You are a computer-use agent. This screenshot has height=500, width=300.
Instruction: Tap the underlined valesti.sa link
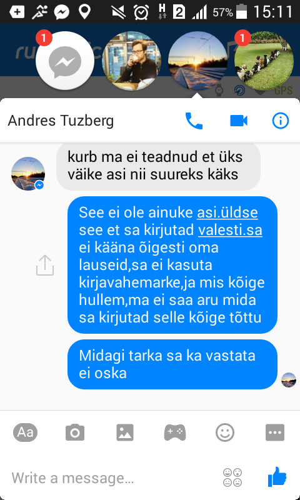tap(230, 230)
